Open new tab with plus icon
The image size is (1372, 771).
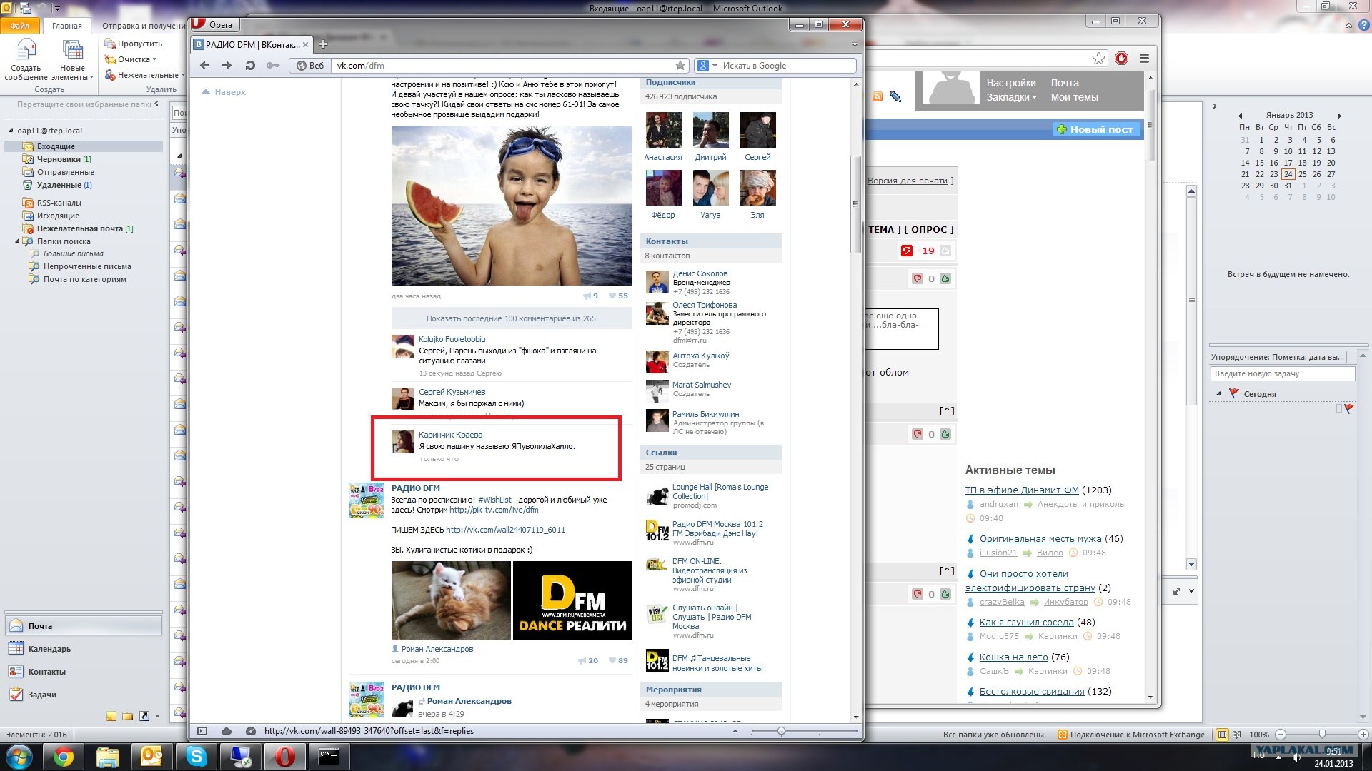pyautogui.click(x=323, y=44)
